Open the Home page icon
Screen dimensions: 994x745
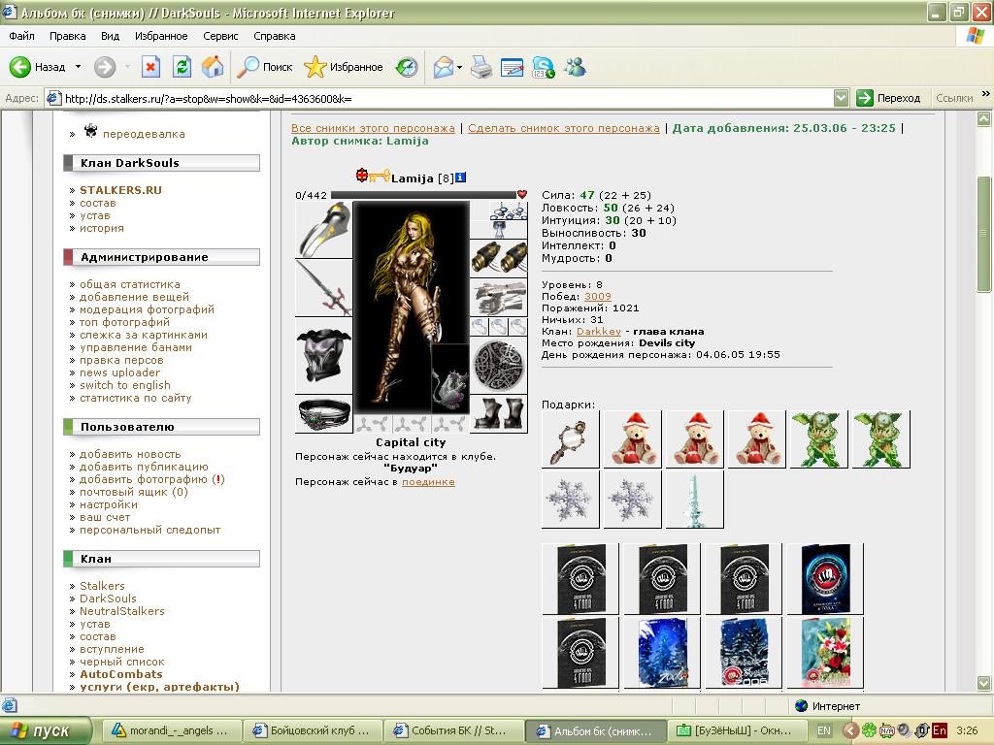pyautogui.click(x=213, y=67)
